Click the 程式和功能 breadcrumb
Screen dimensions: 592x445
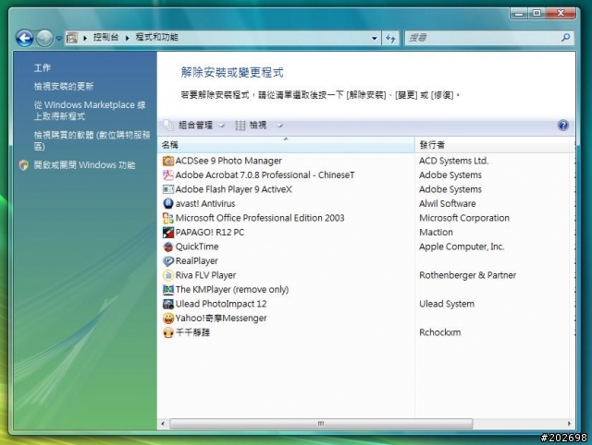click(156, 37)
